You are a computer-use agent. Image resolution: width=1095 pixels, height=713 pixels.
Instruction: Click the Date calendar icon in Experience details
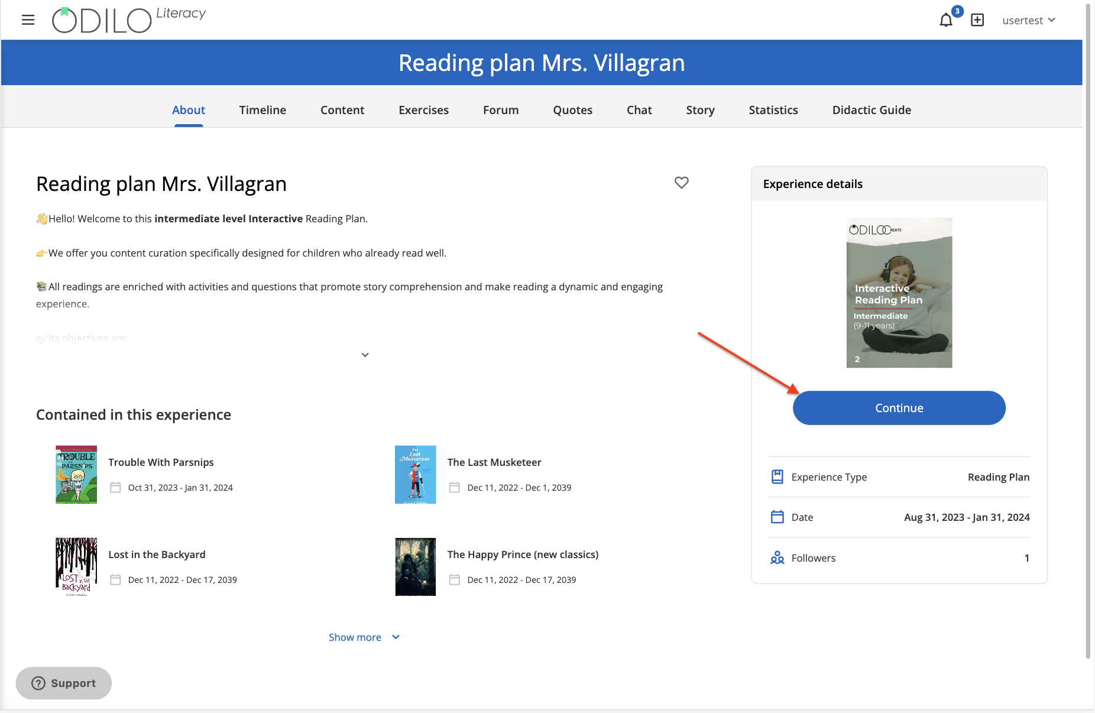click(x=777, y=517)
